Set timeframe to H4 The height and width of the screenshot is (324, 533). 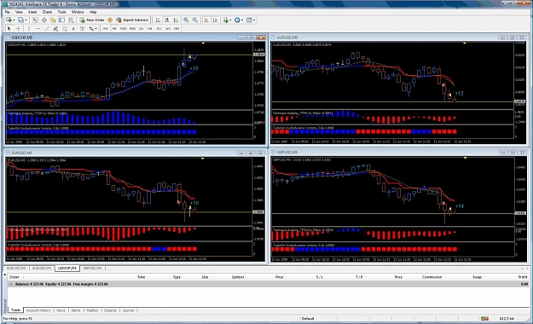pos(150,28)
